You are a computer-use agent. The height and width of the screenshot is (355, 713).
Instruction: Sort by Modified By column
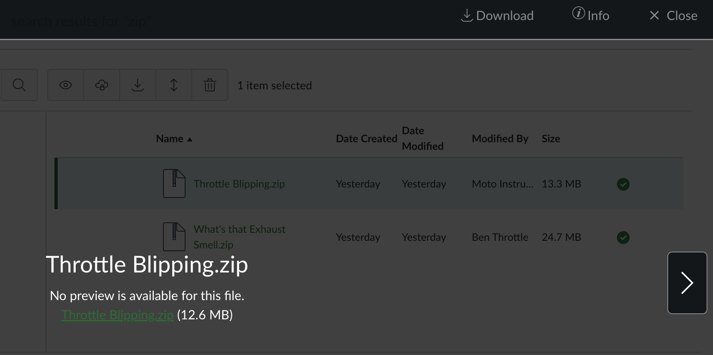point(500,139)
